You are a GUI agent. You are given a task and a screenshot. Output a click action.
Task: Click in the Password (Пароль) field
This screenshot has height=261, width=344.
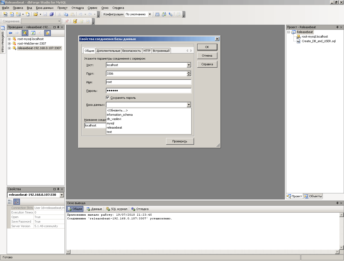[x=149, y=91]
